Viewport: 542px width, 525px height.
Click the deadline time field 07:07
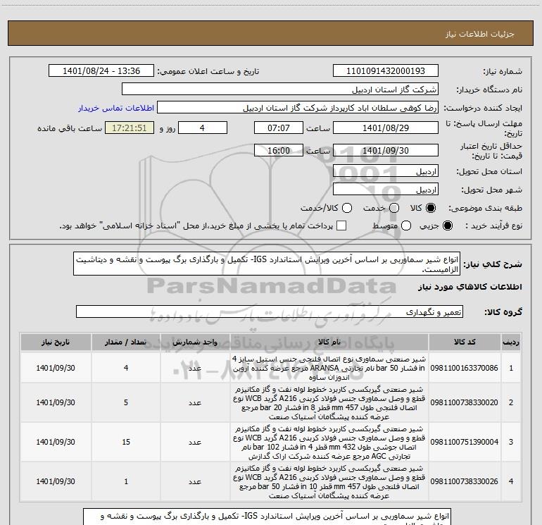[x=279, y=128]
